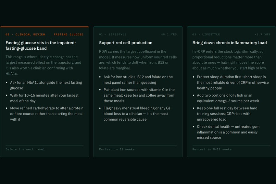276x184 pixels.
Task: Select the 'Fasting glucose sits in the impaired-fasting-glucose band' heading
Action: click(41, 46)
